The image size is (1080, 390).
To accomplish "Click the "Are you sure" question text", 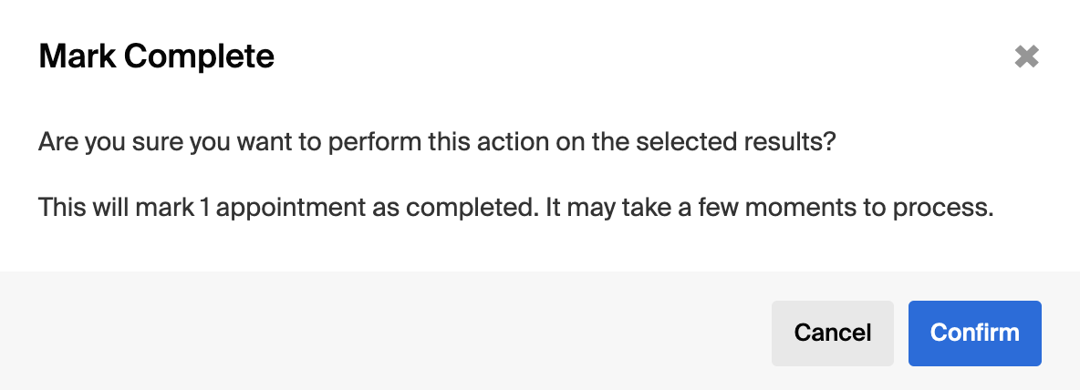I will pos(437,143).
